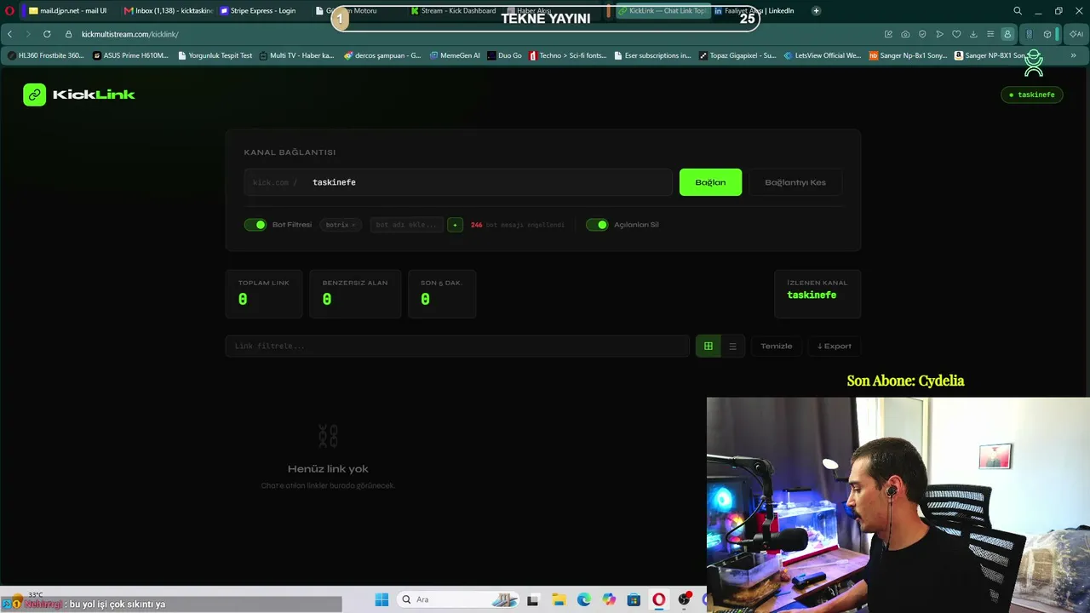This screenshot has height=613, width=1090.
Task: Click the Son 5 Dak. counter
Action: 442,294
